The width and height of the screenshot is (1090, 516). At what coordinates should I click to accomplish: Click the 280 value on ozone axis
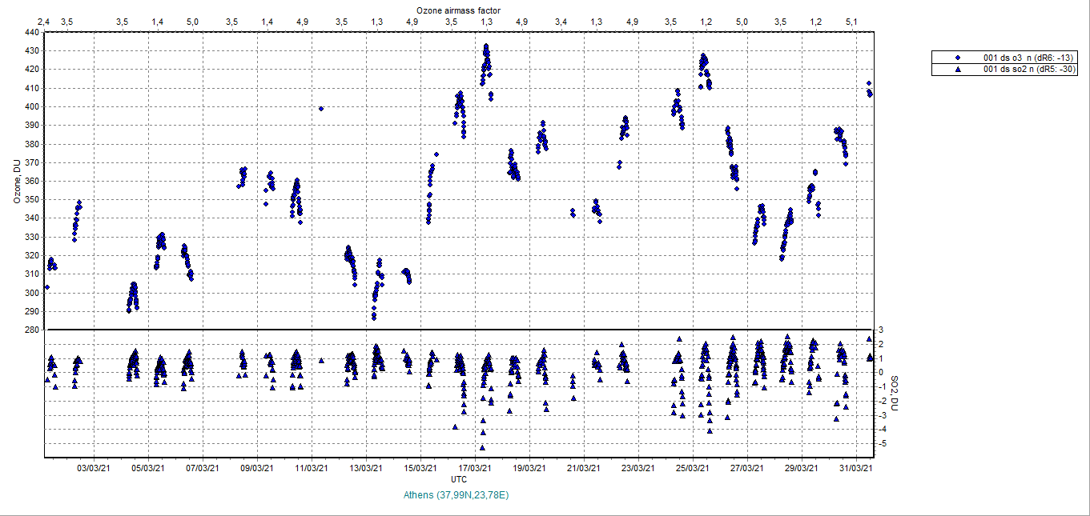31,330
